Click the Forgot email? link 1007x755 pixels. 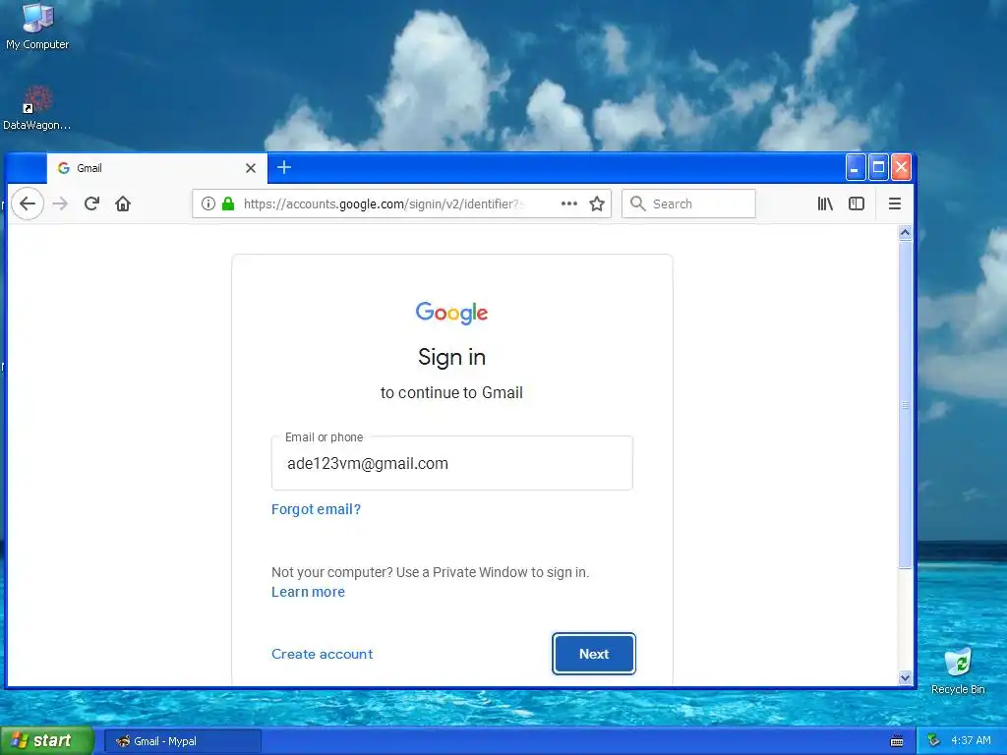(316, 509)
